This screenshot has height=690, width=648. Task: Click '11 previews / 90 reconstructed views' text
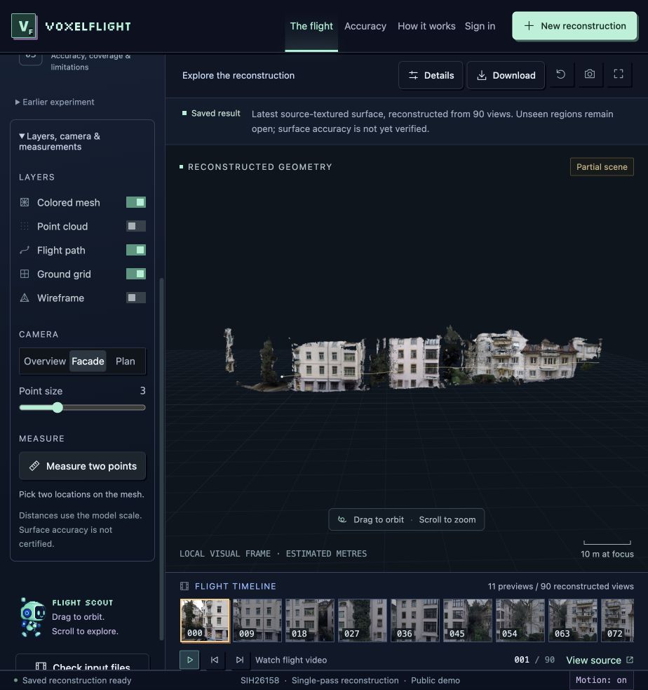click(560, 586)
